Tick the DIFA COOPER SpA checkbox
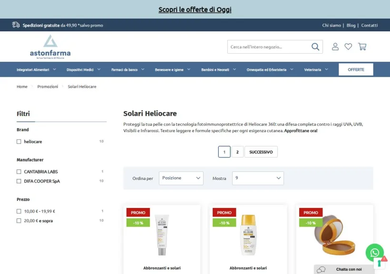This screenshot has height=274, width=390. pos(19,181)
